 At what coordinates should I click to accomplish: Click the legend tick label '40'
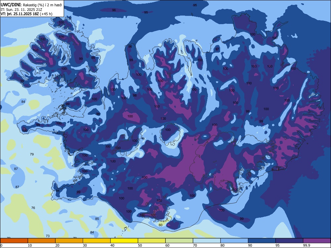(x=112, y=245)
